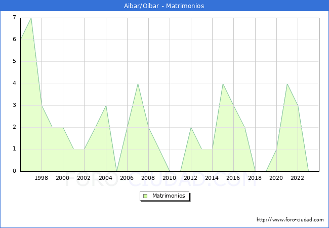
Task: Click the chart title Aibar/Oibar - Matrimonios
Action: [164, 6]
